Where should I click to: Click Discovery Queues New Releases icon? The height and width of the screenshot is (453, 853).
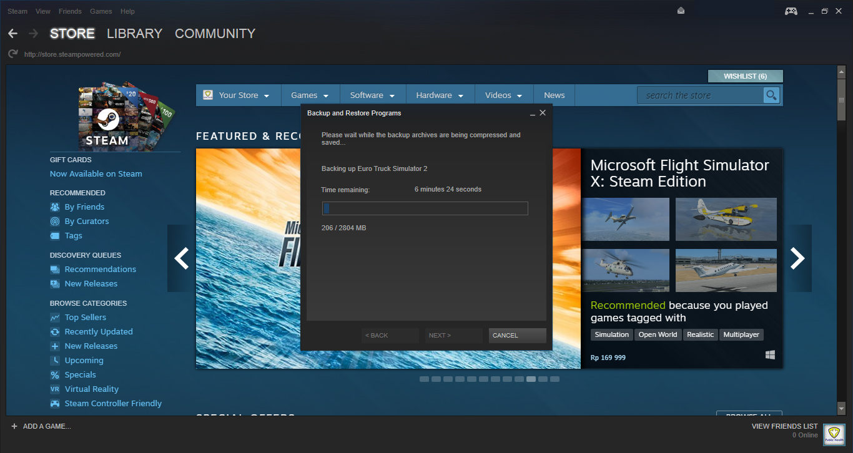coord(55,284)
